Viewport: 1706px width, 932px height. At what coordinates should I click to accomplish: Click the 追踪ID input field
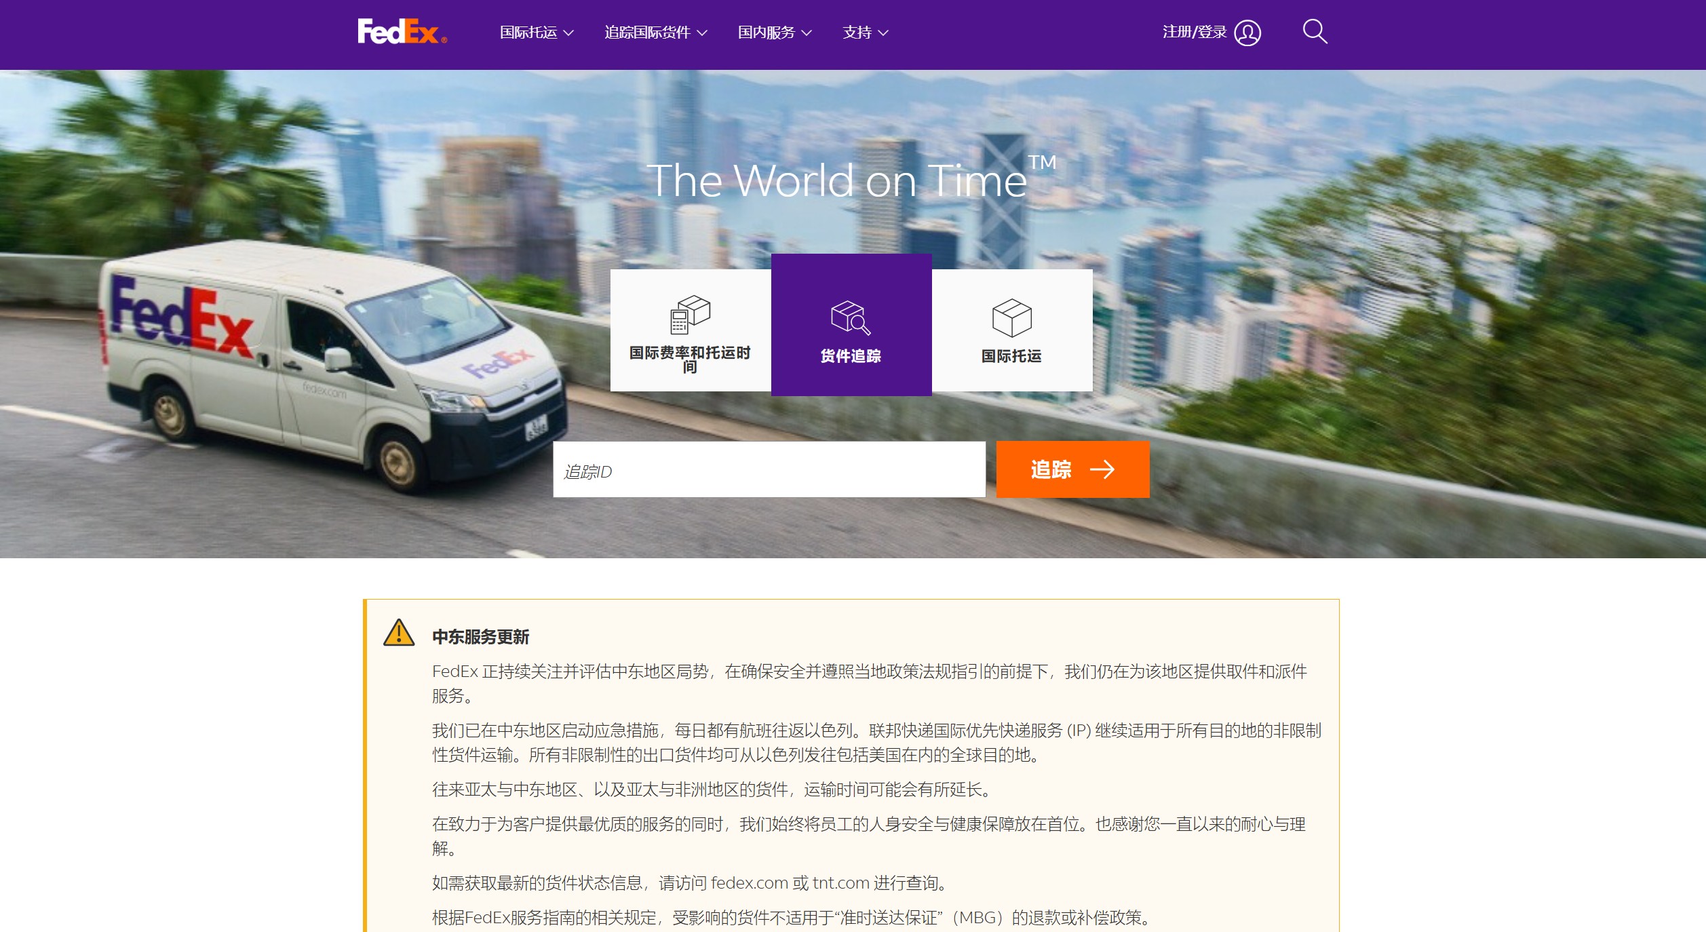click(769, 469)
